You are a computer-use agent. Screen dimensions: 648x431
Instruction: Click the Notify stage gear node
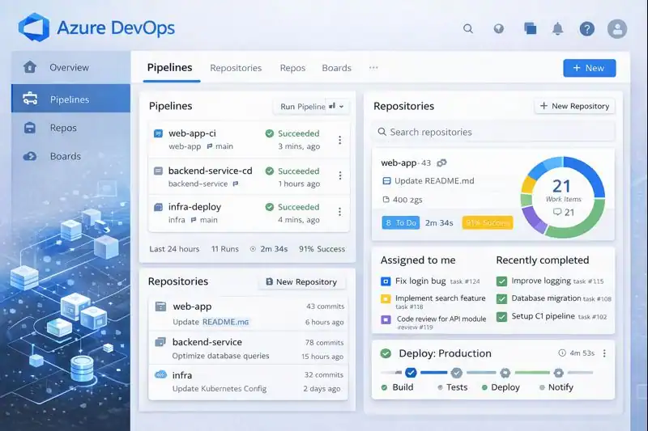(558, 373)
